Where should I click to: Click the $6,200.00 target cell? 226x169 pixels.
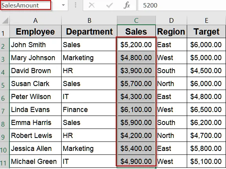tap(206, 123)
